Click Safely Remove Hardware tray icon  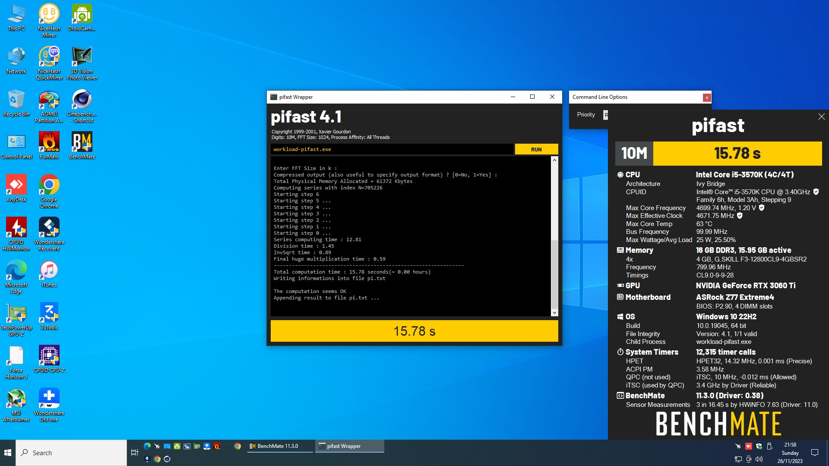click(769, 446)
